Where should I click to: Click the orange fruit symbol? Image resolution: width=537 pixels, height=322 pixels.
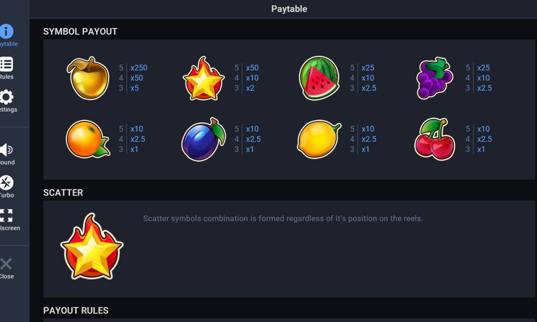click(x=88, y=139)
